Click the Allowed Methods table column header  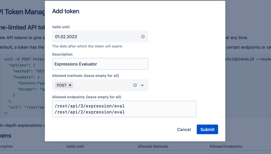(153, 146)
